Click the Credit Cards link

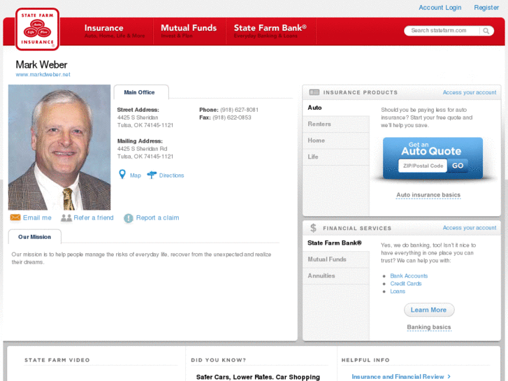(x=405, y=284)
